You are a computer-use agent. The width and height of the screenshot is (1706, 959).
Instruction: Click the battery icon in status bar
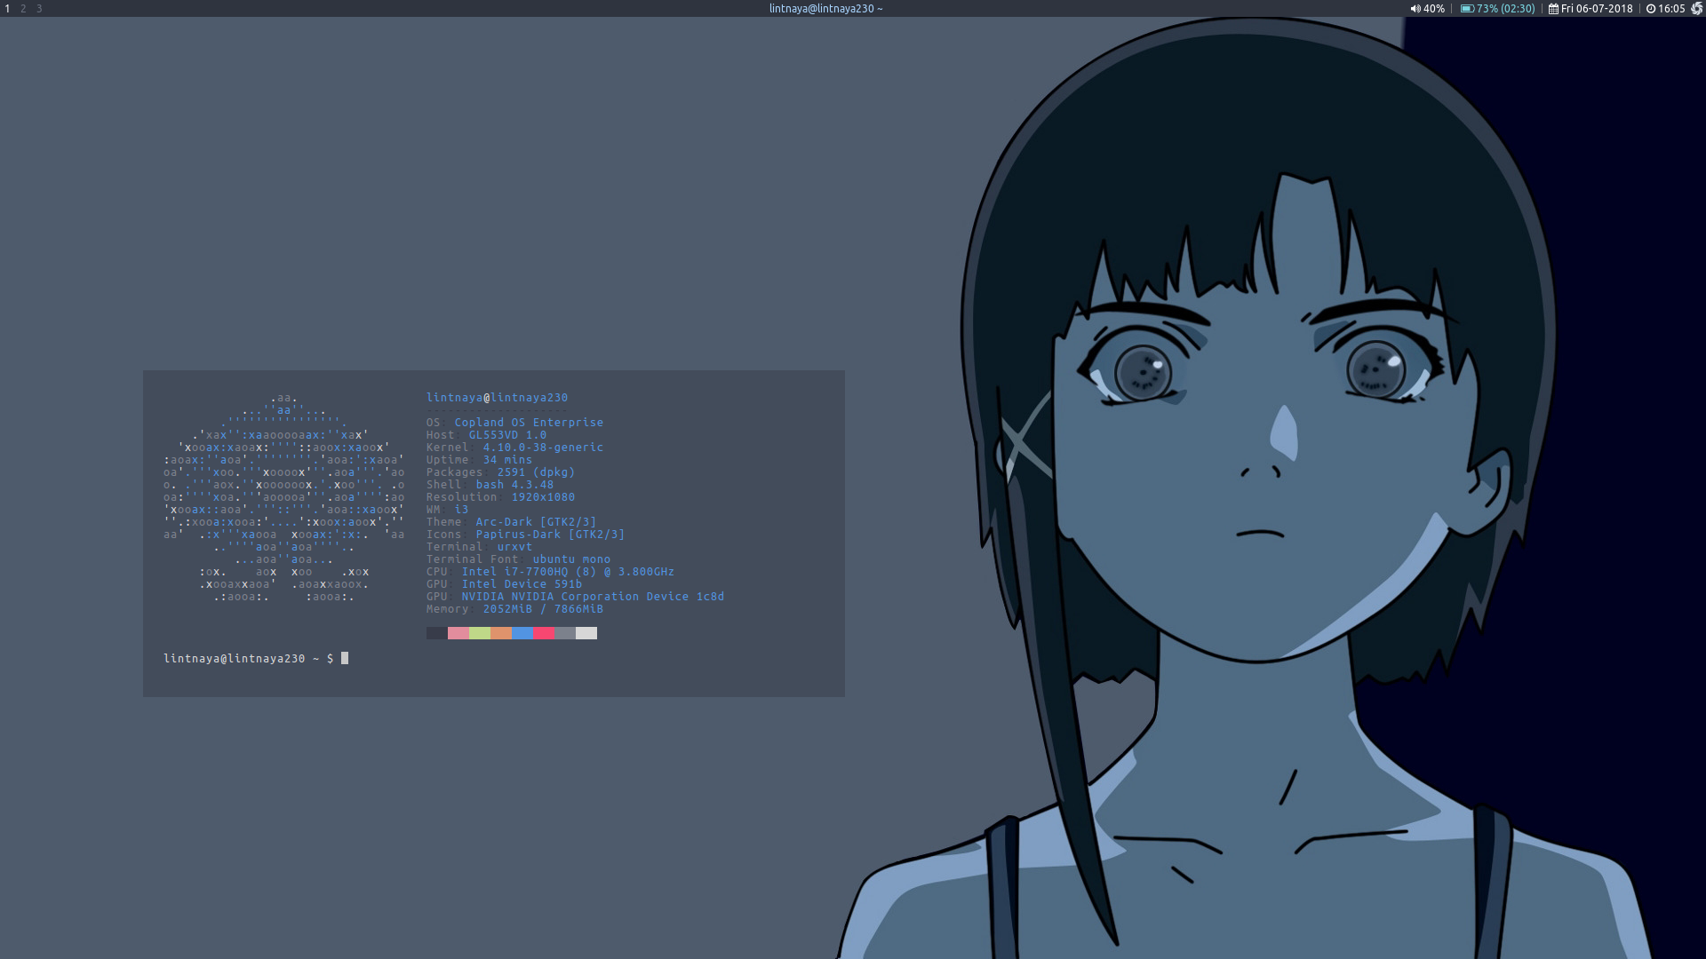pyautogui.click(x=1467, y=9)
